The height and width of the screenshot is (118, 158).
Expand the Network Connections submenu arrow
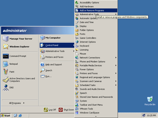point(116,58)
